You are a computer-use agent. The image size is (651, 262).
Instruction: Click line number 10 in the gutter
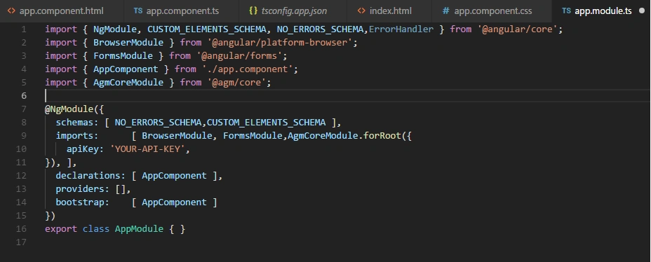click(21, 149)
